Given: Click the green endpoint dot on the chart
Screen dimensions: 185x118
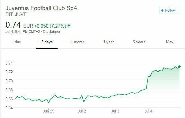Looking at the screenshot, I should 179,67.
